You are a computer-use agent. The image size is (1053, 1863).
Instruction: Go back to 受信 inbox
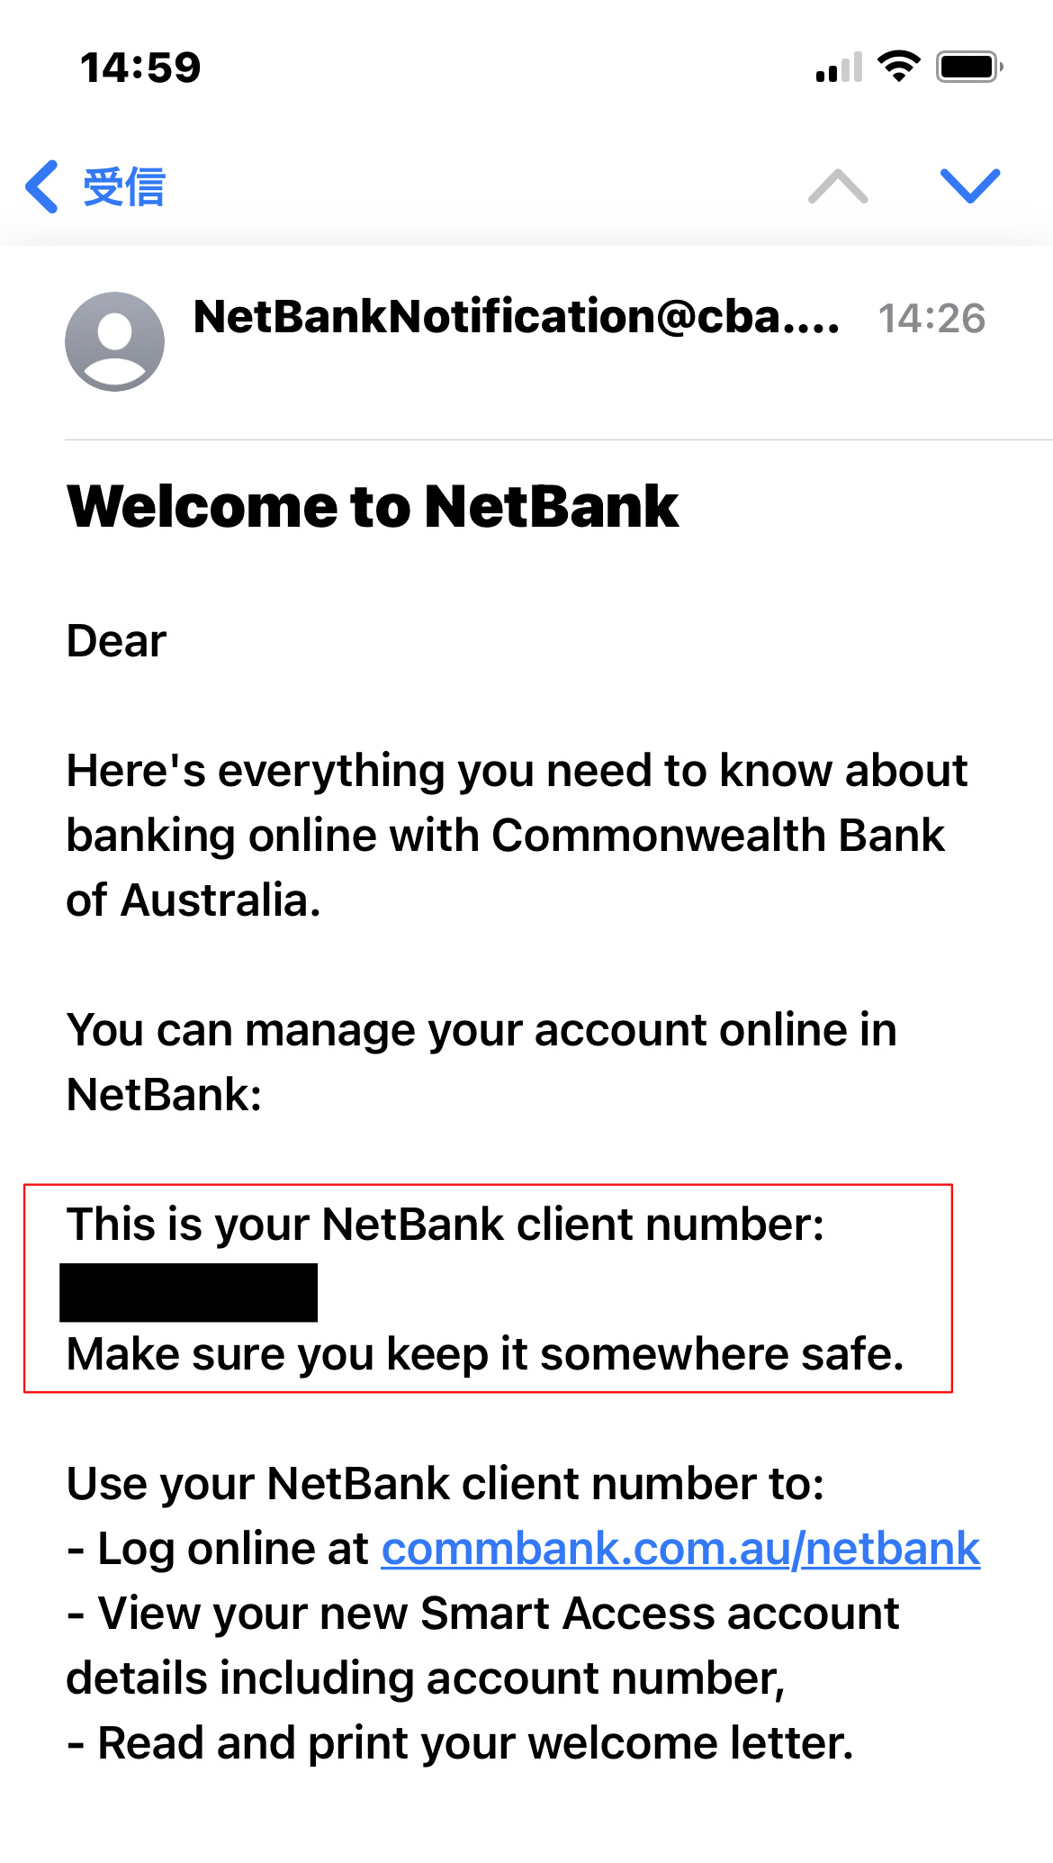(123, 187)
